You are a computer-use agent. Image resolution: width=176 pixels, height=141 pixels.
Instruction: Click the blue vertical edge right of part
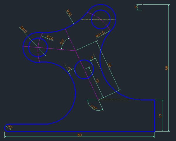click(x=155, y=116)
